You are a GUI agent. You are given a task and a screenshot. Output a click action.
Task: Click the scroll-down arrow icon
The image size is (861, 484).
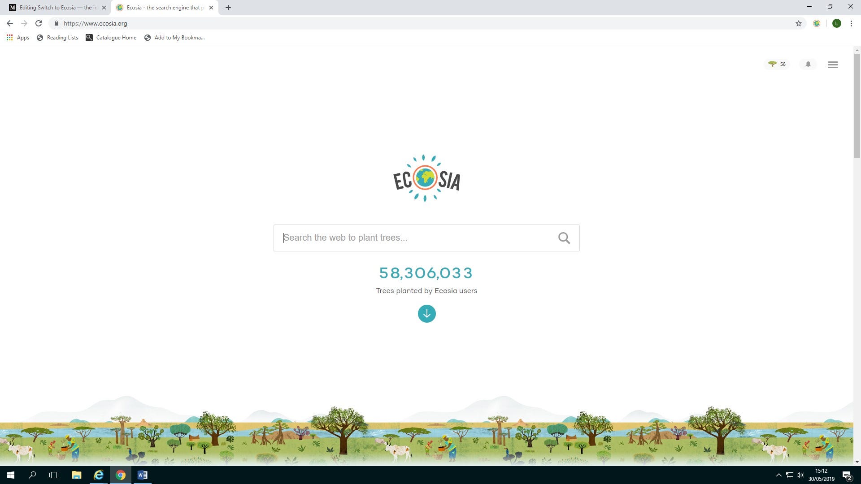[426, 314]
